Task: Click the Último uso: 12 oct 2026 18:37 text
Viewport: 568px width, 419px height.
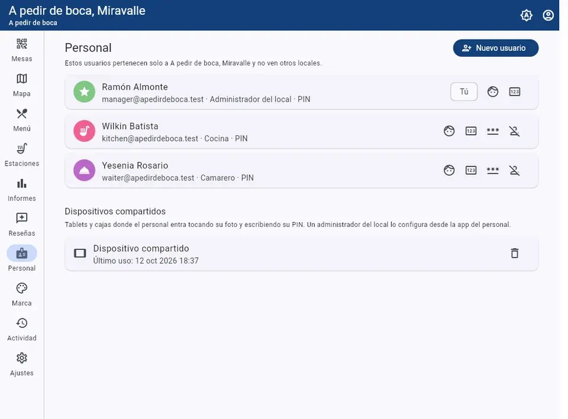Action: (146, 261)
